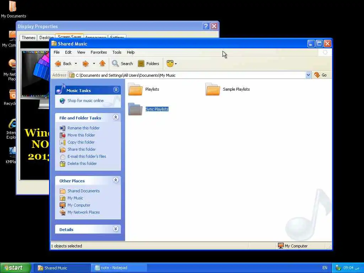This screenshot has height=273, width=364.
Task: Open the Forward button history dropdown arrow
Action: (x=94, y=64)
